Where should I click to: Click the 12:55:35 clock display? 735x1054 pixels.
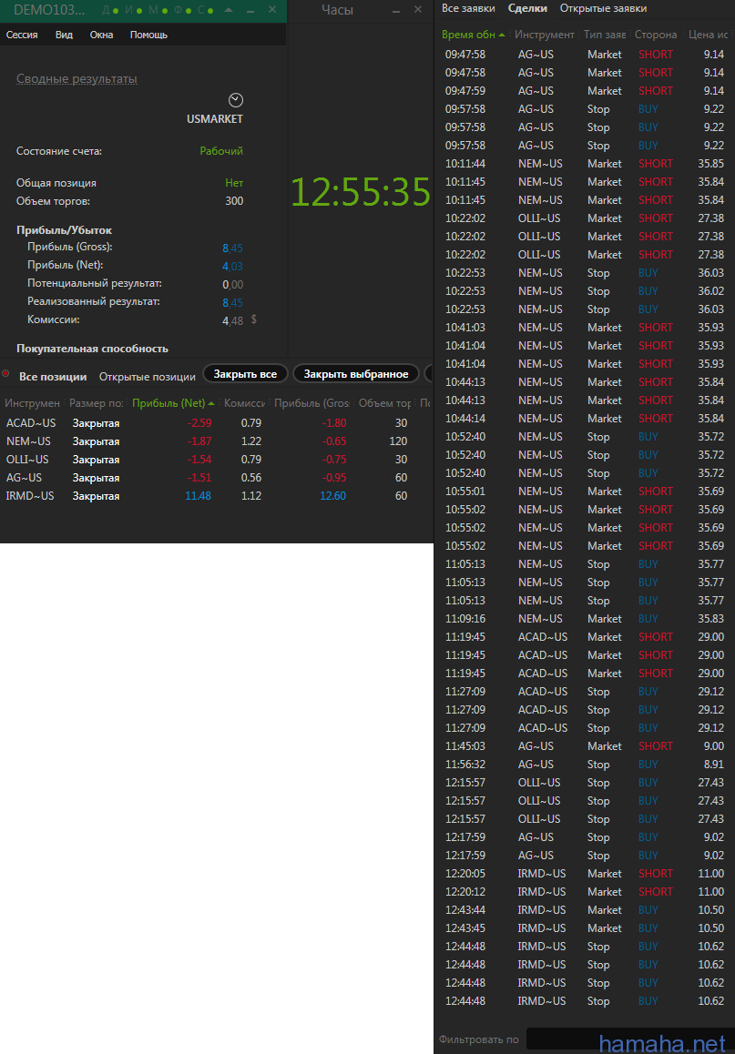361,192
